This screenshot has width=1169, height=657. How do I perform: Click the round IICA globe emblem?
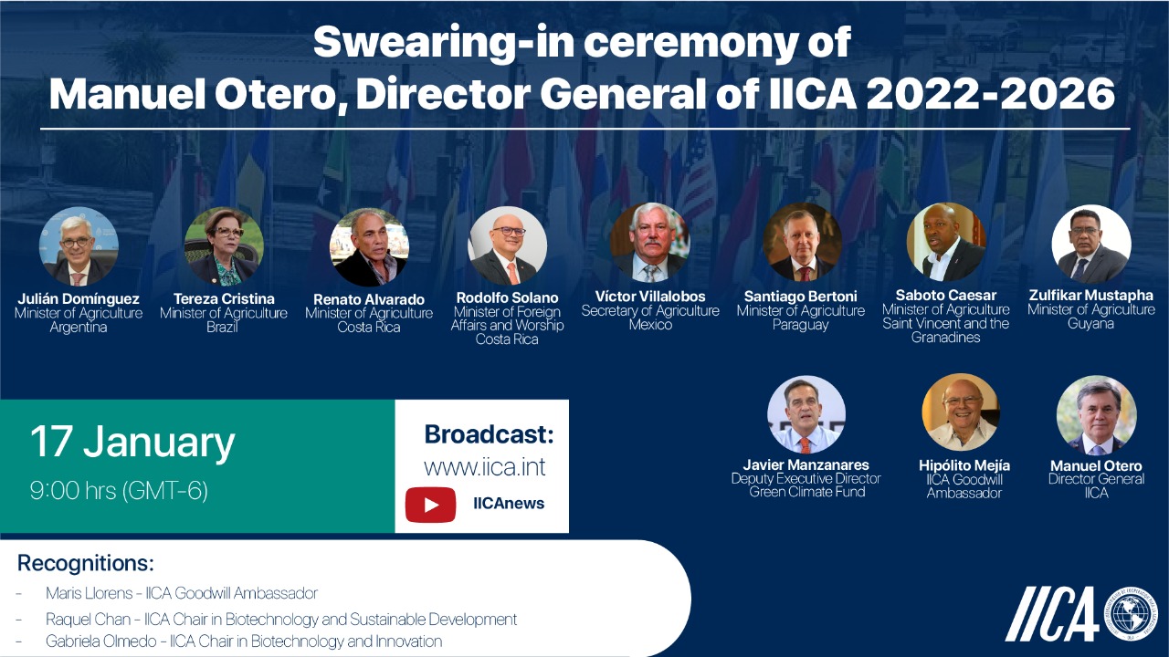point(1130,614)
